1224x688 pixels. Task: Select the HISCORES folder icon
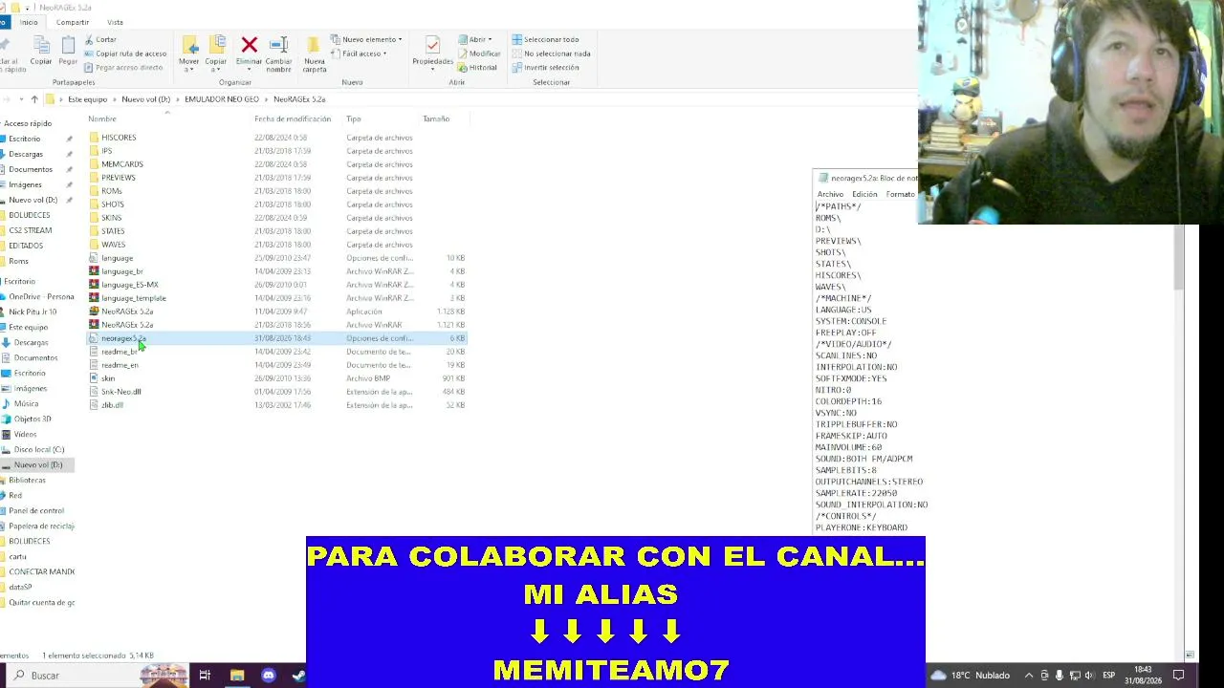tap(94, 138)
